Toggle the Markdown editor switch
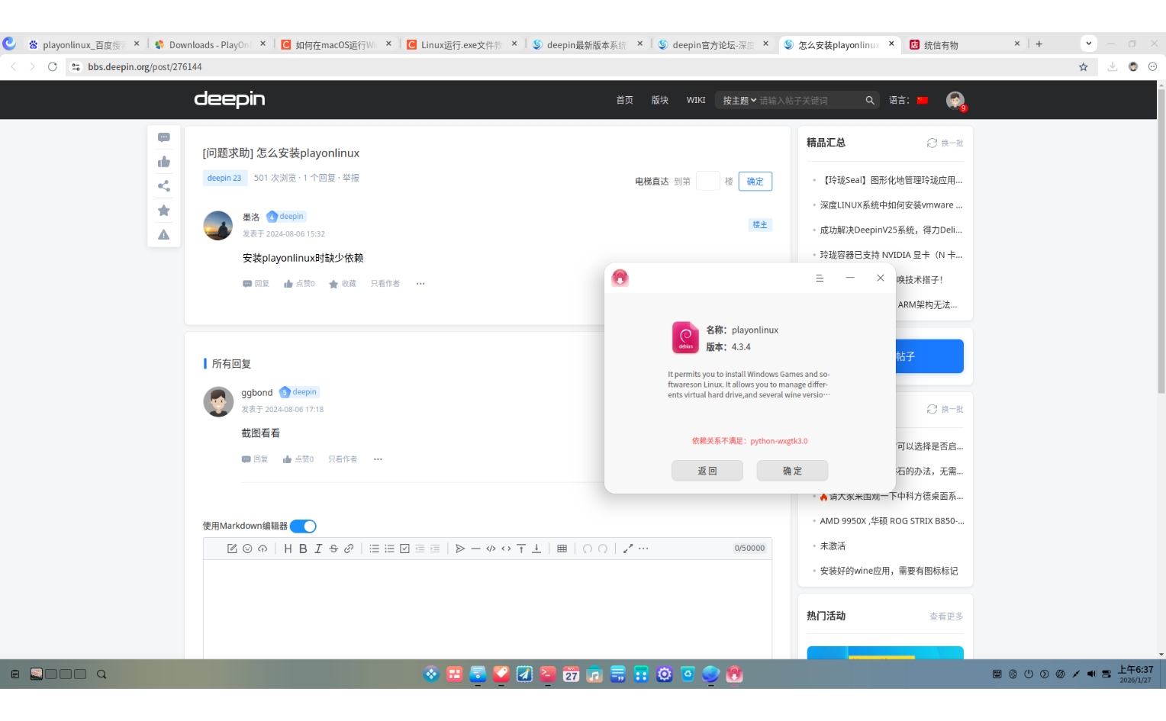This screenshot has width=1166, height=721. click(303, 526)
